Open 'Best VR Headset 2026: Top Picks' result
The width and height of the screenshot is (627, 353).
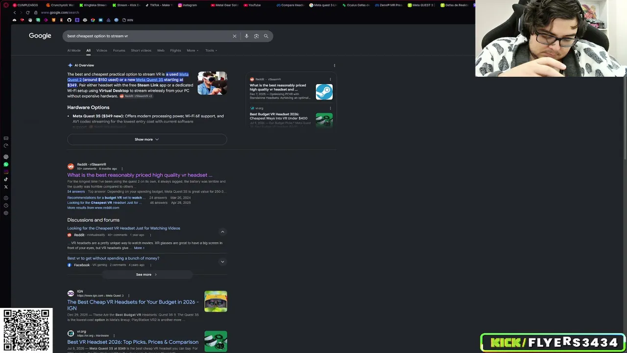pos(133,342)
